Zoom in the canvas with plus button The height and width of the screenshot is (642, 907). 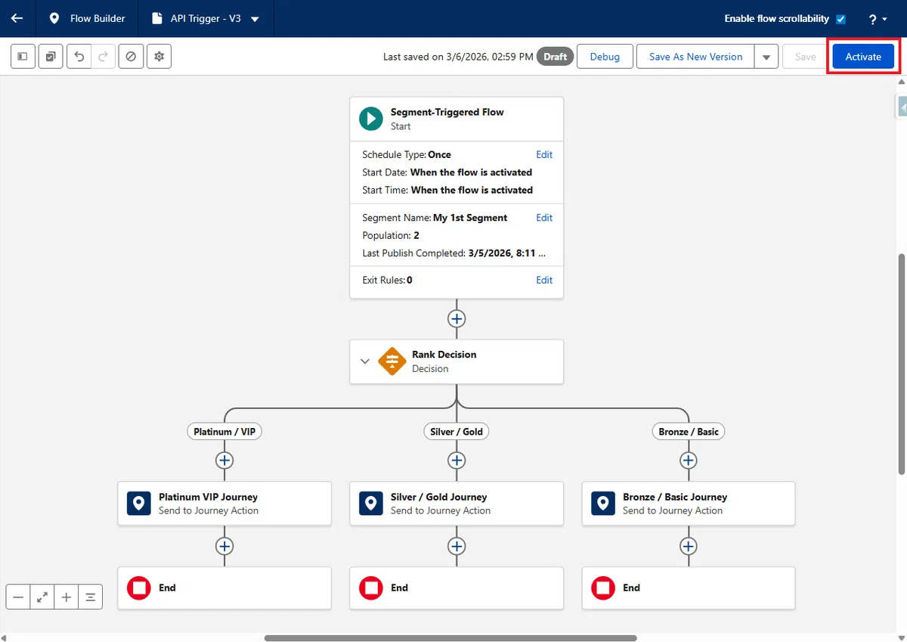pos(67,597)
